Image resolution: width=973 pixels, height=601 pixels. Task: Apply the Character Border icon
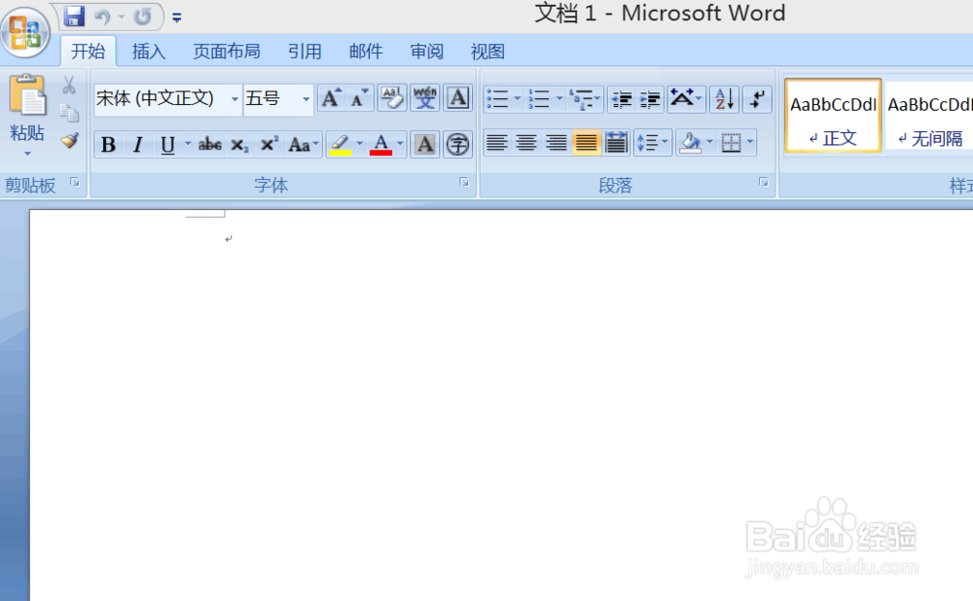pyautogui.click(x=457, y=97)
